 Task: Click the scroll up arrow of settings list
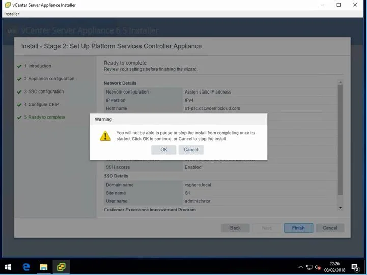(340, 82)
